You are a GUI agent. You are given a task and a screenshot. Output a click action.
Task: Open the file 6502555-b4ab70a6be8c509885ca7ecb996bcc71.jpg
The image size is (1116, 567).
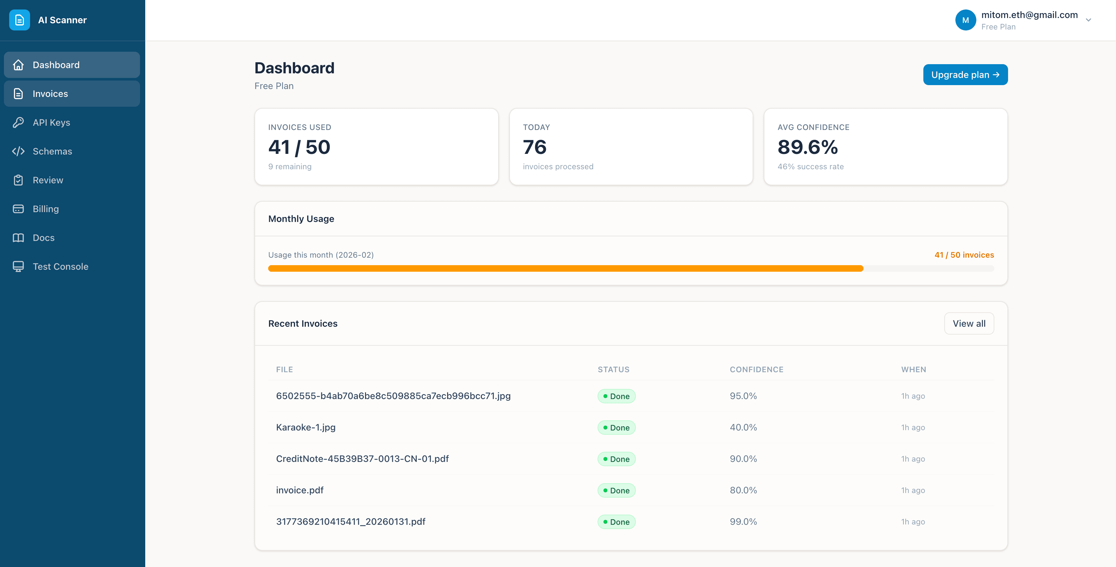point(393,396)
